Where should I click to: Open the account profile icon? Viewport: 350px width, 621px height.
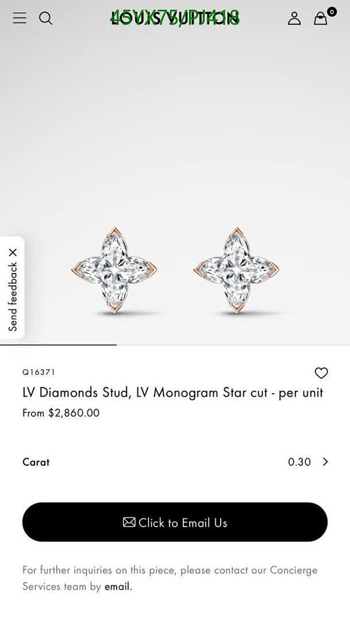tap(294, 19)
